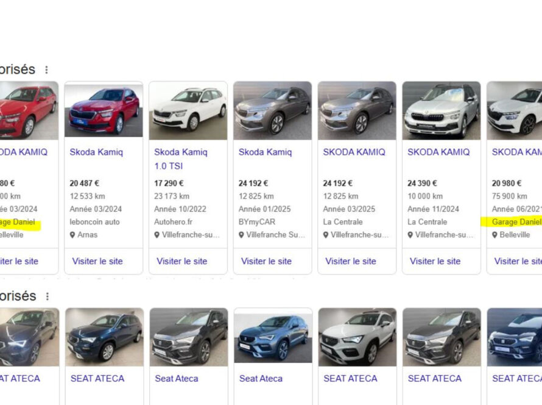Click the highlighted Garage Daniel seller text
Screen dimensions: 542x405
point(18,221)
